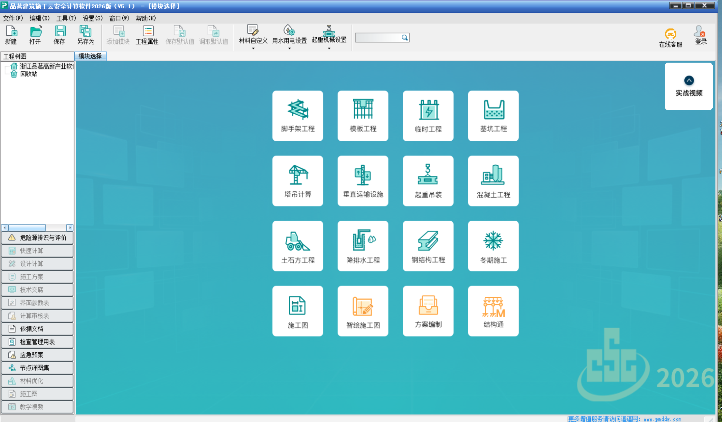Screen dimensions: 722x422
Task: Expand the 材料自定义 dropdown arrow
Action: pos(253,48)
